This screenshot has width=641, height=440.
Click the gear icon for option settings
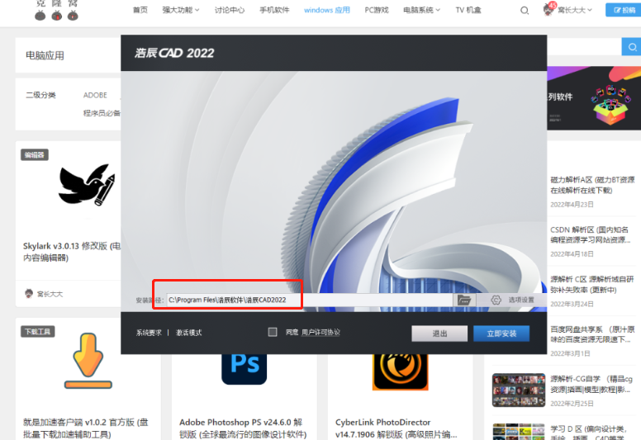point(496,300)
